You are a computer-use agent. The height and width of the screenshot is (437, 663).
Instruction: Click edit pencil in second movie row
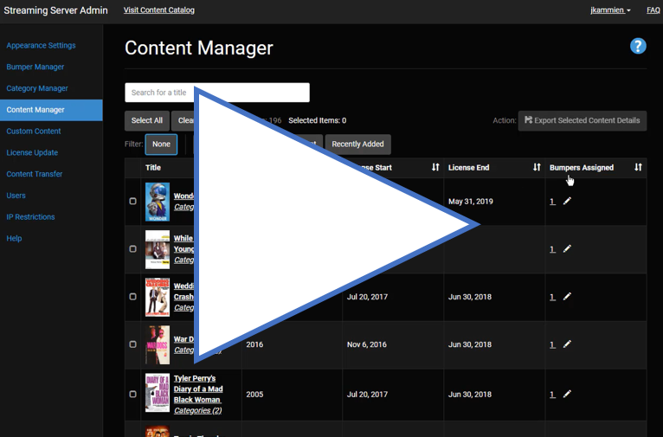[x=567, y=248]
